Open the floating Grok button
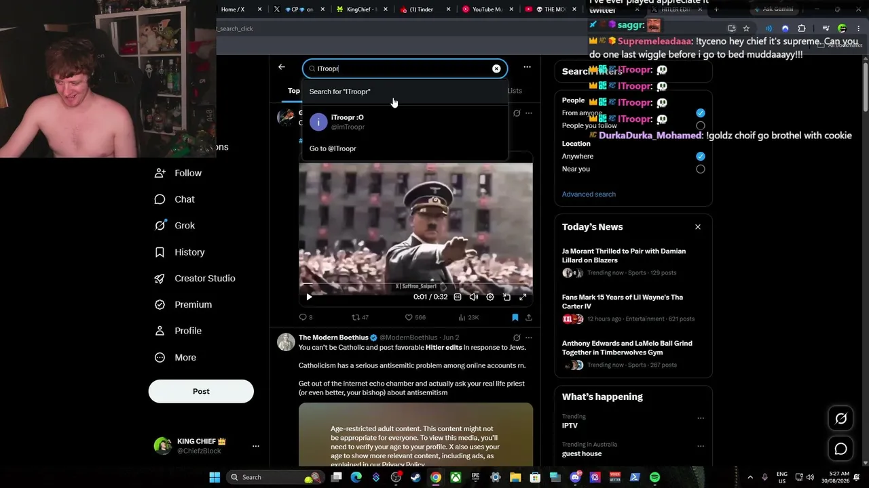This screenshot has width=869, height=488. [x=840, y=419]
